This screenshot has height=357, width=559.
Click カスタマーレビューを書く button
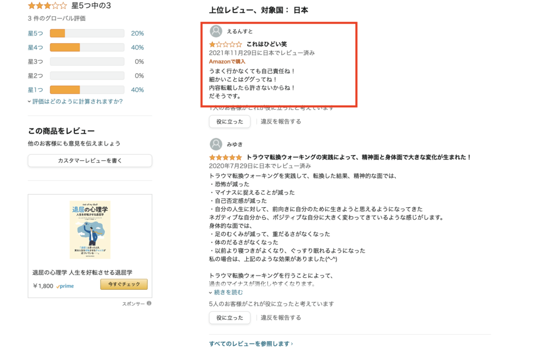click(x=90, y=161)
